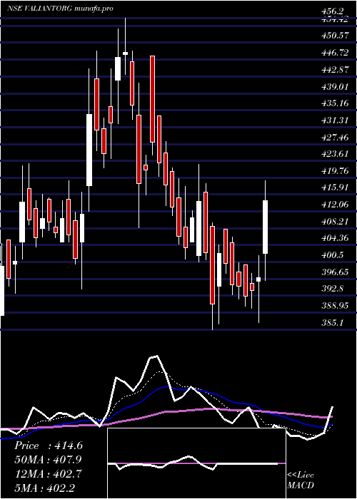This screenshot has height=499, width=357.
Task: Click the 392.8 price axis label
Action: pos(332,289)
